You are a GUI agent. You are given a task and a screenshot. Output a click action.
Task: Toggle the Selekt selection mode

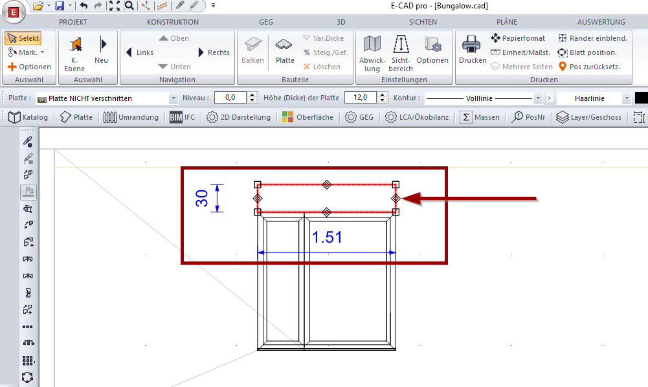point(23,38)
